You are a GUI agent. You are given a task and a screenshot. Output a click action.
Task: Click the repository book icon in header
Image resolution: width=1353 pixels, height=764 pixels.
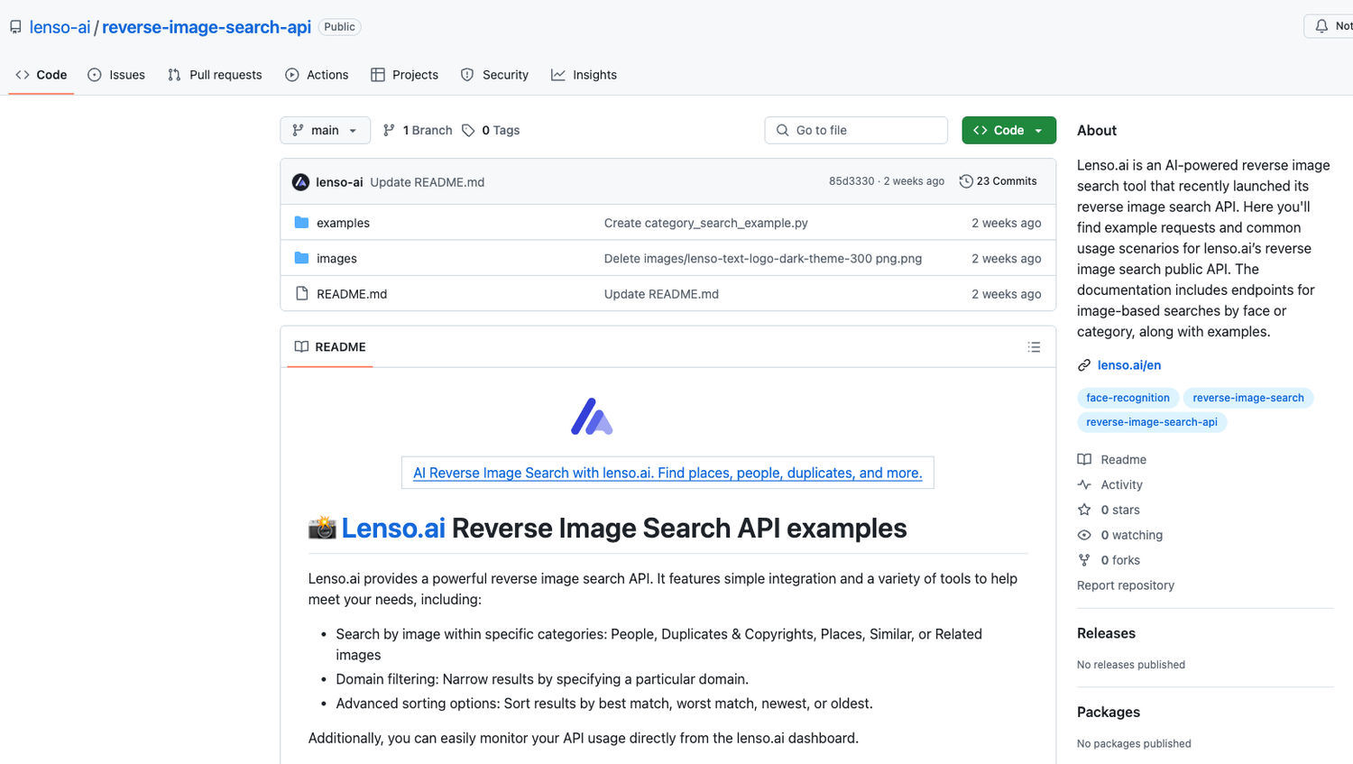(15, 27)
